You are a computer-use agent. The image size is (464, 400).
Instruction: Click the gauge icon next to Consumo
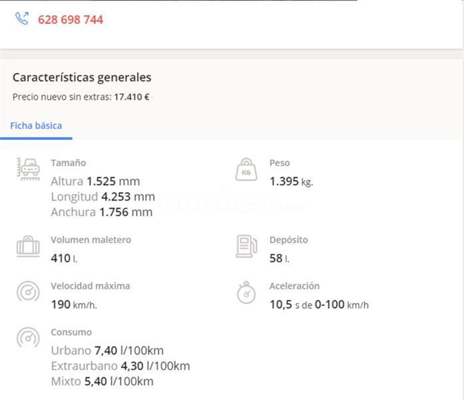pos(28,338)
